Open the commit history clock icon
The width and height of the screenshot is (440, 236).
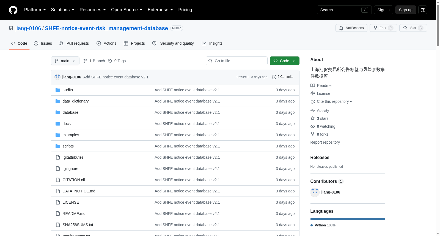pyautogui.click(x=274, y=77)
